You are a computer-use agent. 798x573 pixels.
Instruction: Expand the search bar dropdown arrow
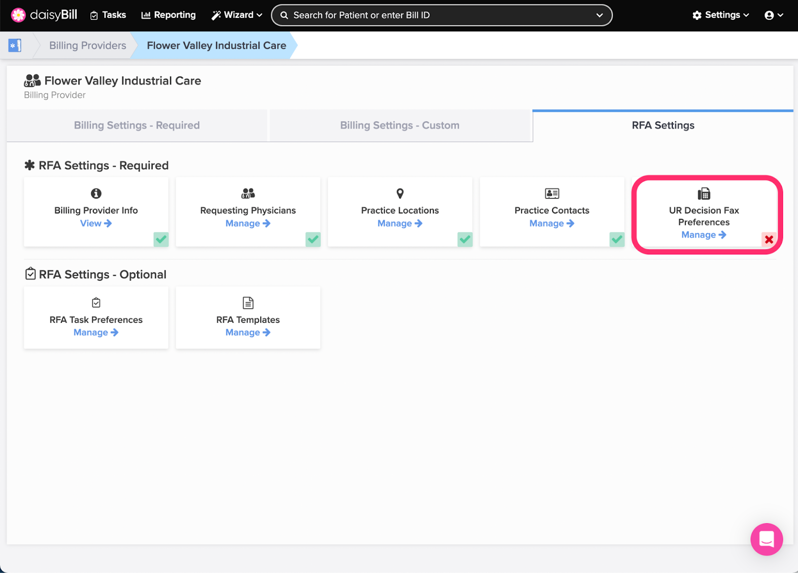pos(599,15)
